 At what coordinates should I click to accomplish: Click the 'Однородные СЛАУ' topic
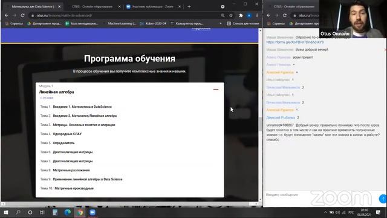point(67,134)
